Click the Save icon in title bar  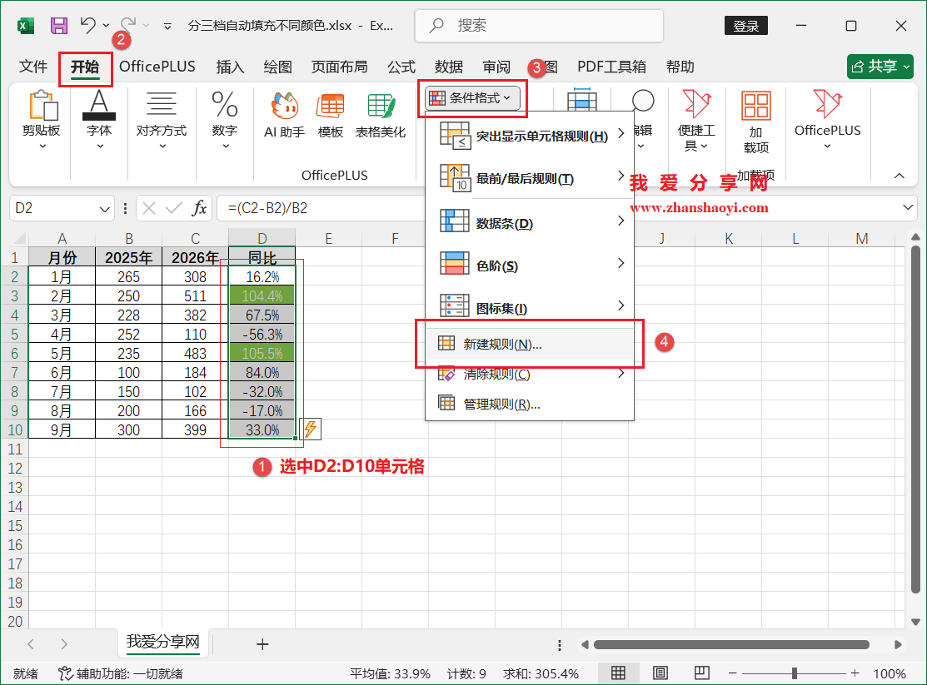point(58,26)
